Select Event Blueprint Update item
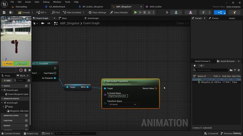243x136 pixels. pyautogui.click(x=17, y=94)
